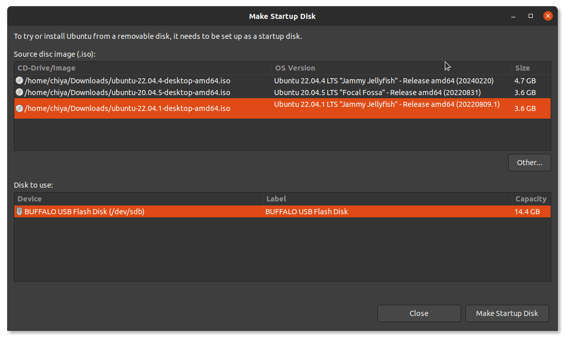Click the USB drive icon for BUFFALO disk
Screen dimensions: 567x340
tap(19, 211)
